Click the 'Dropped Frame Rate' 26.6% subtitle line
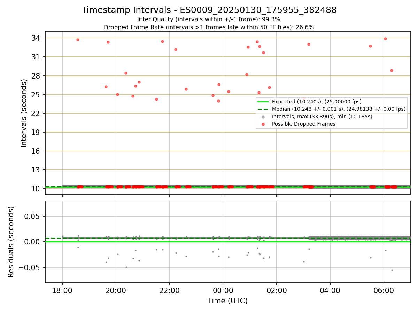Viewport: 418px width, 313px height. tap(209, 27)
